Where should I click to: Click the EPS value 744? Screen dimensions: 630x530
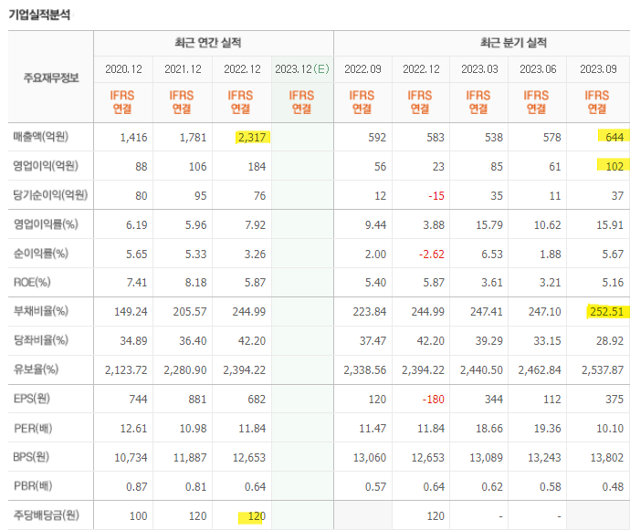coord(138,400)
